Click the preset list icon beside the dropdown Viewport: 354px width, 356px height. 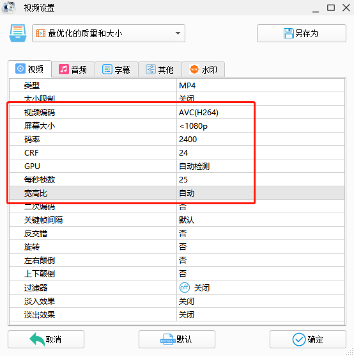click(x=18, y=33)
